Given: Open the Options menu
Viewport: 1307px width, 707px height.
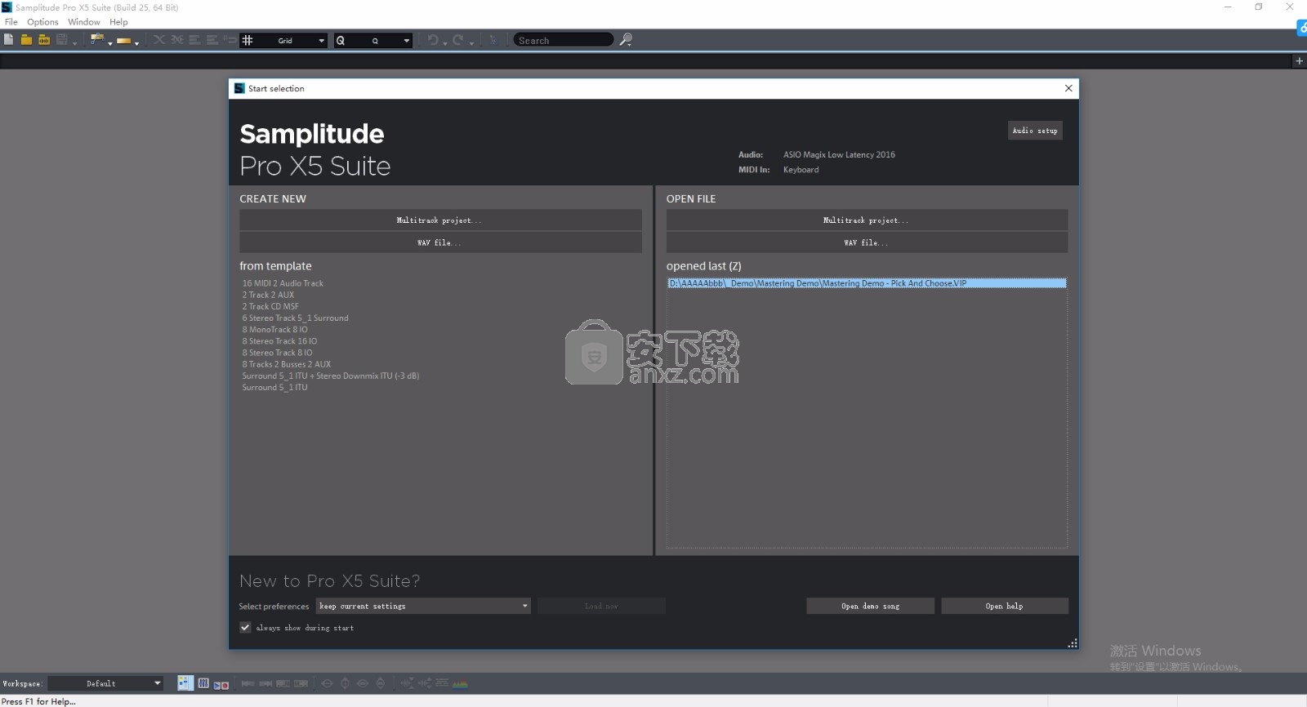Looking at the screenshot, I should pos(42,22).
